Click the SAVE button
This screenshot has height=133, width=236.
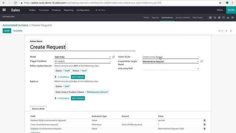[x=7, y=31]
